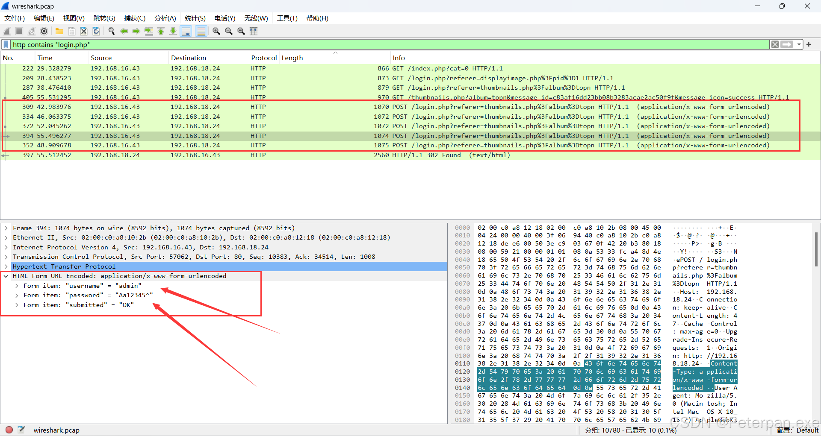Reset zoom to normal size icon
Viewport: 821px width, 436px height.
241,31
